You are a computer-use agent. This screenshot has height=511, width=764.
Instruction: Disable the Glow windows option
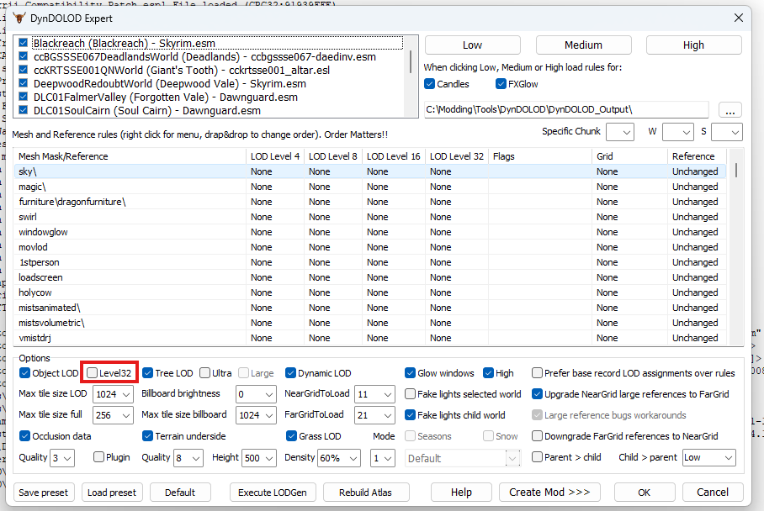coord(411,373)
